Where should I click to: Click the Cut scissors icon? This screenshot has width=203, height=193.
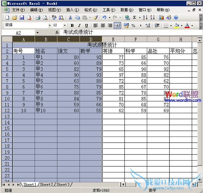coord(70,18)
